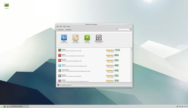Click the thunderbird app icon
The image size is (188, 108).
[60, 70]
